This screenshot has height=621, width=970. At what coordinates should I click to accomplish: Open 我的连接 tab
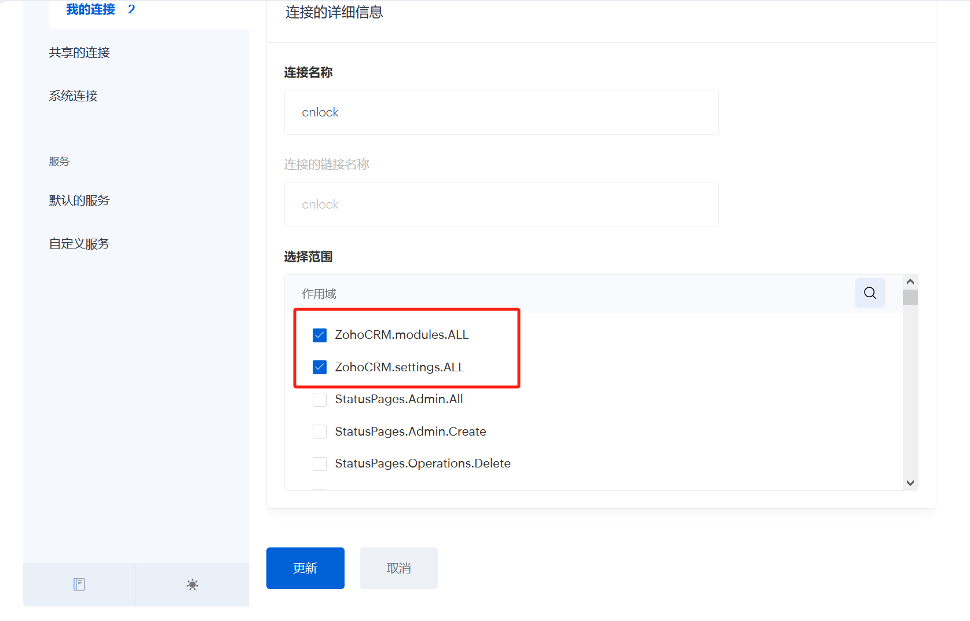(x=91, y=10)
